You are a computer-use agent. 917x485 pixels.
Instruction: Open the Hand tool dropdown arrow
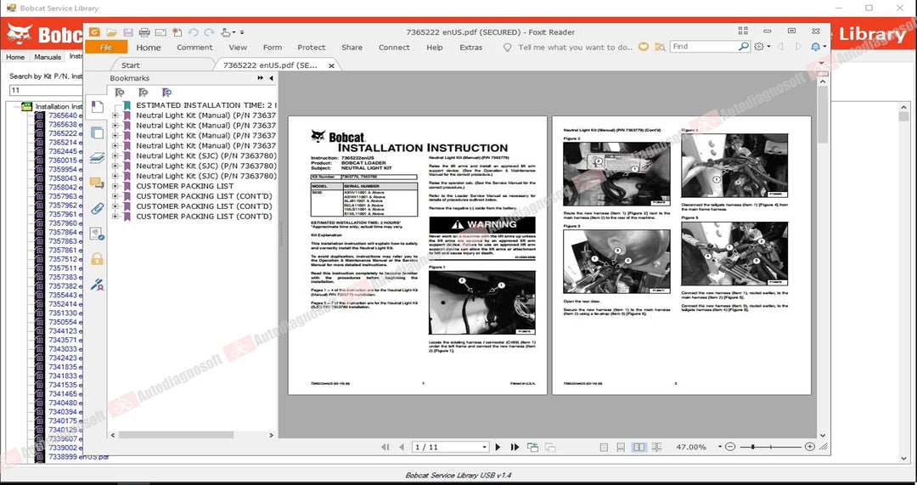point(234,33)
